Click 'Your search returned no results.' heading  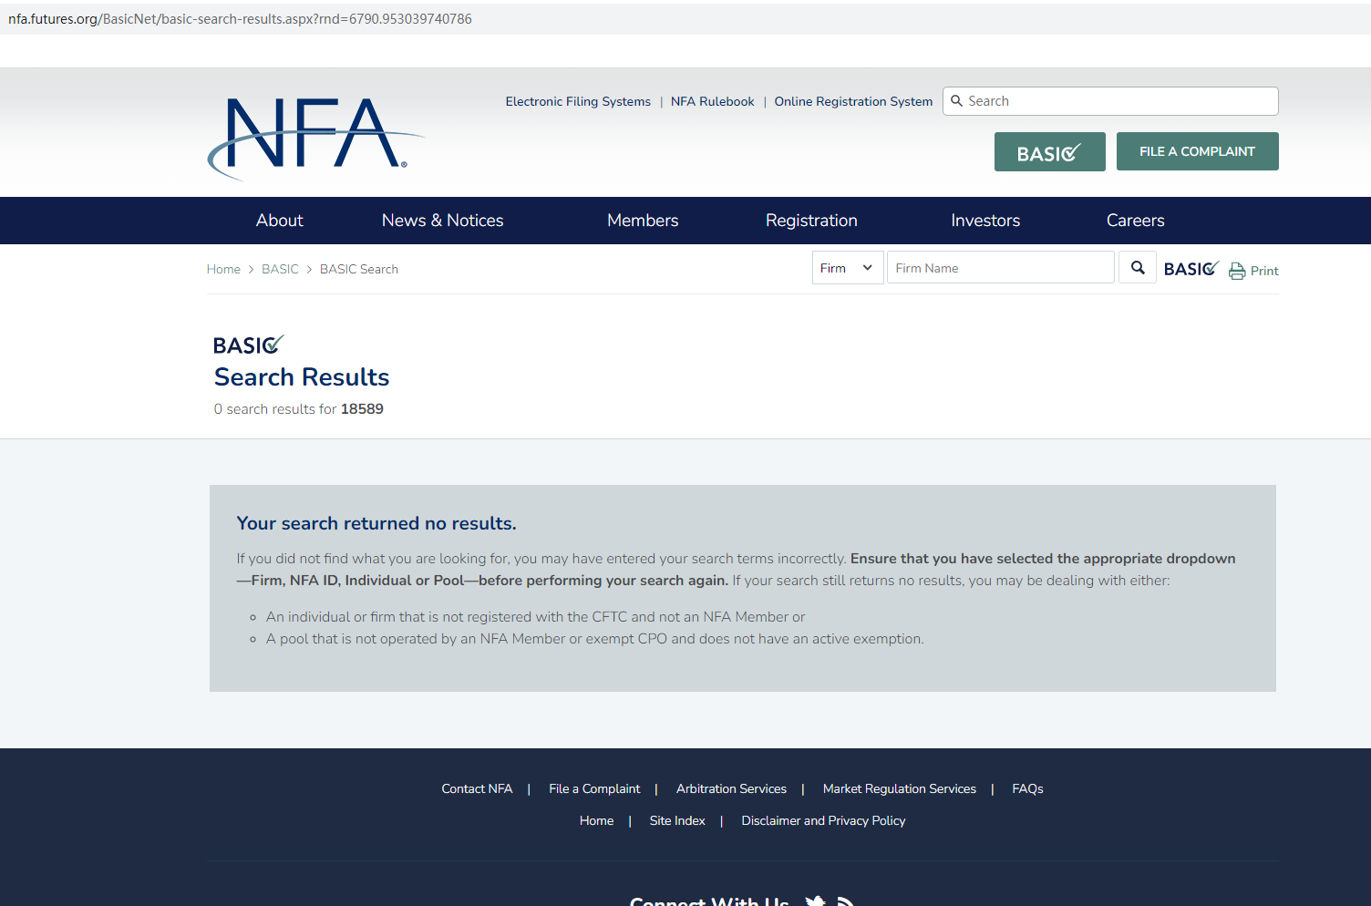click(x=376, y=523)
